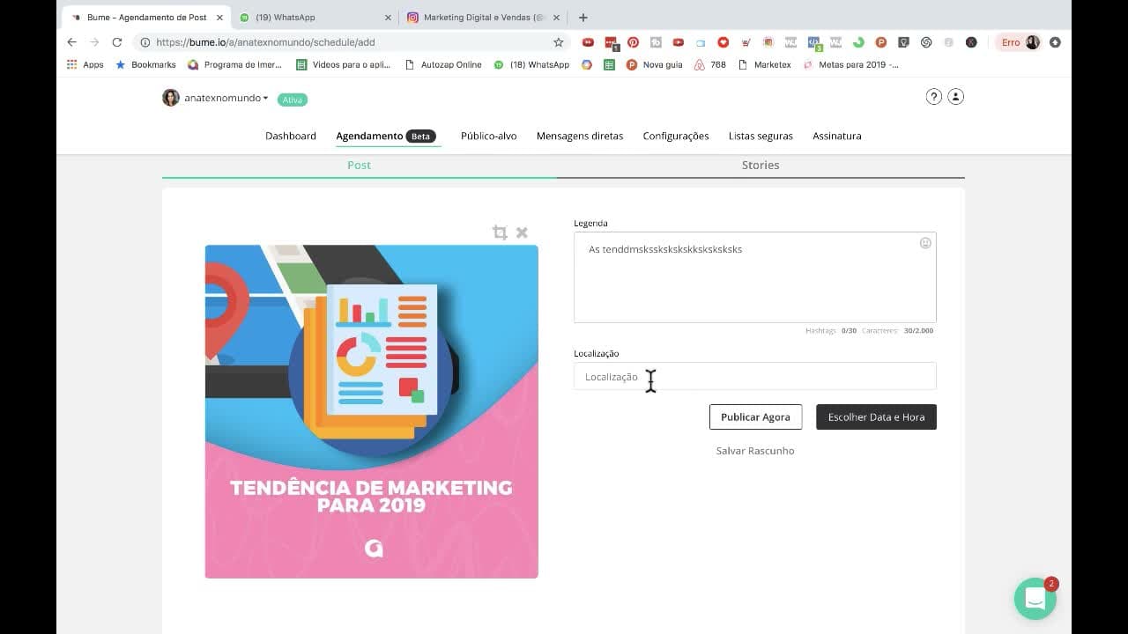
Task: Select the Post tab
Action: coord(359,166)
